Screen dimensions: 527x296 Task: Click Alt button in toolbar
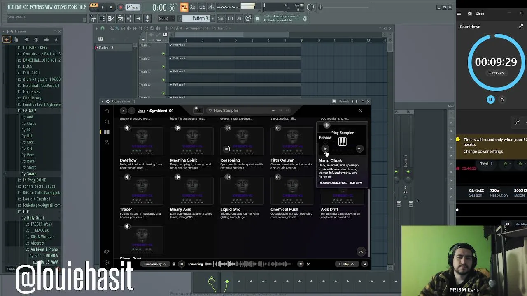(x=239, y=18)
